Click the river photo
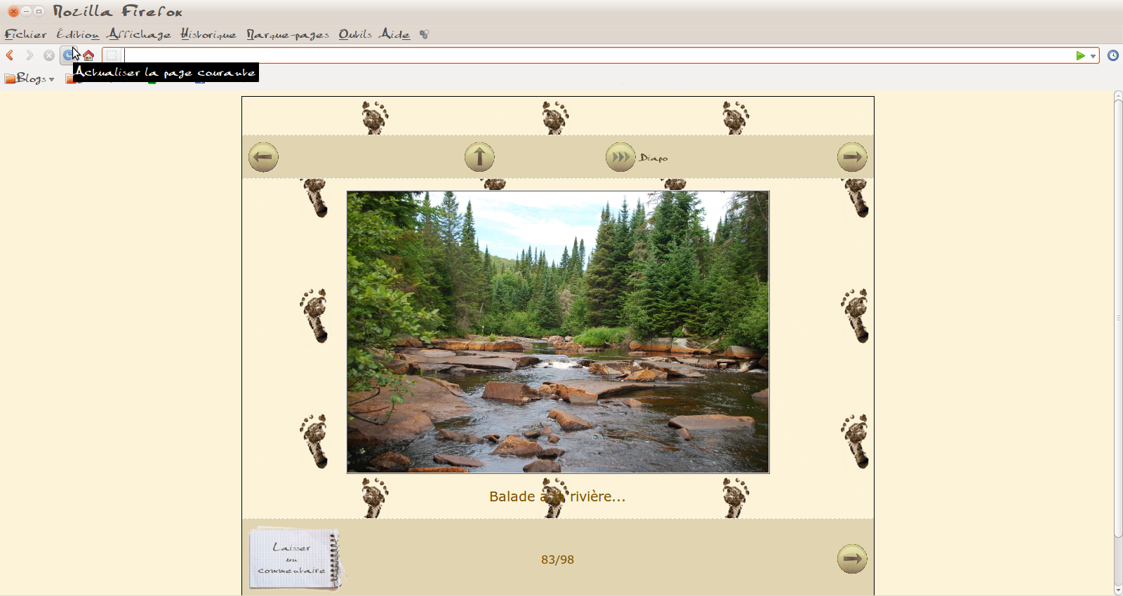Screen dimensions: 1123x596 558,332
